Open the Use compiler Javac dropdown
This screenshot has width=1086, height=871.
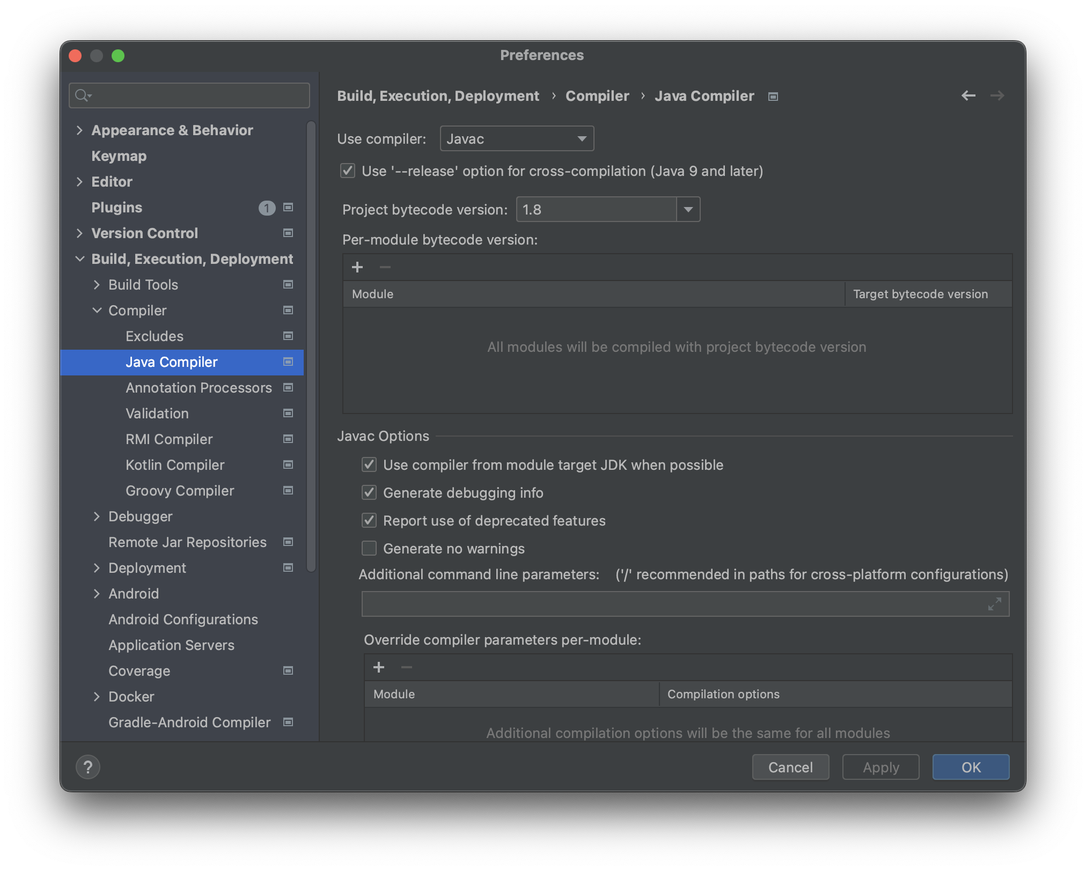pyautogui.click(x=516, y=139)
